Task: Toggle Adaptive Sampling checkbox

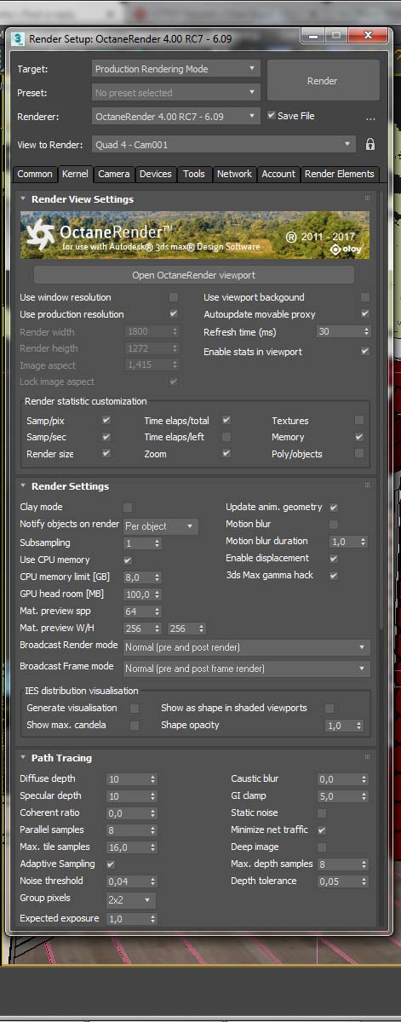Action: 111,864
